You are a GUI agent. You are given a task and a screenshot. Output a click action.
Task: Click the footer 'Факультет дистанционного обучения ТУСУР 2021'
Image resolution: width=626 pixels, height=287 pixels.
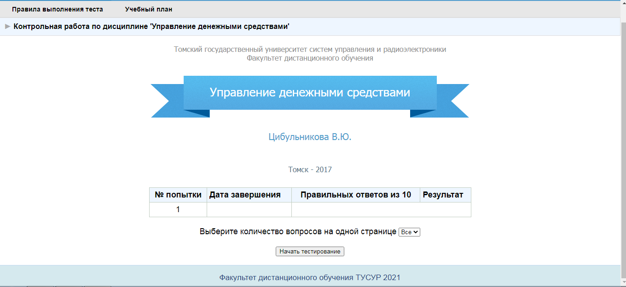coord(310,277)
